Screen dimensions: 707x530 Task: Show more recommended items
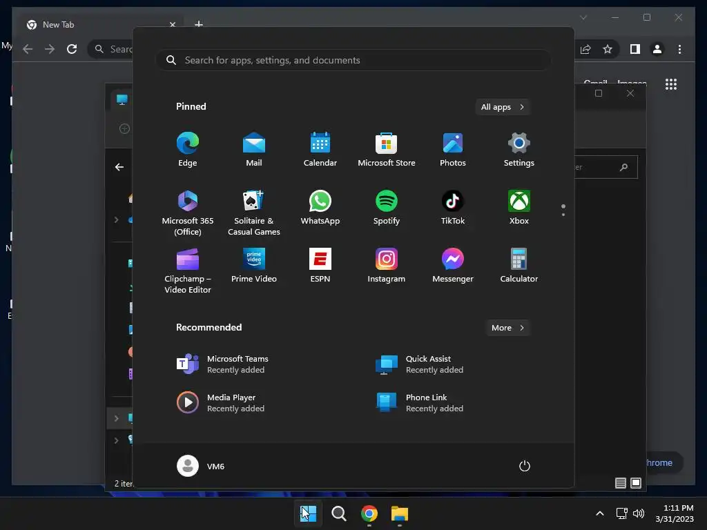coord(507,328)
